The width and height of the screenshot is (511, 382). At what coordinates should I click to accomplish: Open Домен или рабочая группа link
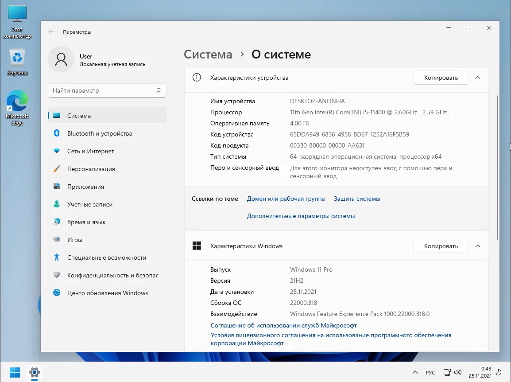click(286, 199)
